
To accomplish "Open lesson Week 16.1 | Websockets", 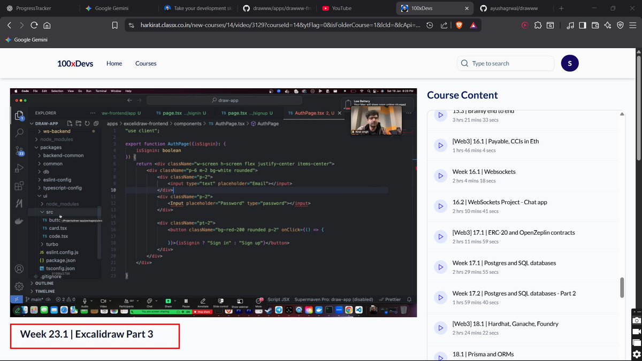I will tap(484, 172).
